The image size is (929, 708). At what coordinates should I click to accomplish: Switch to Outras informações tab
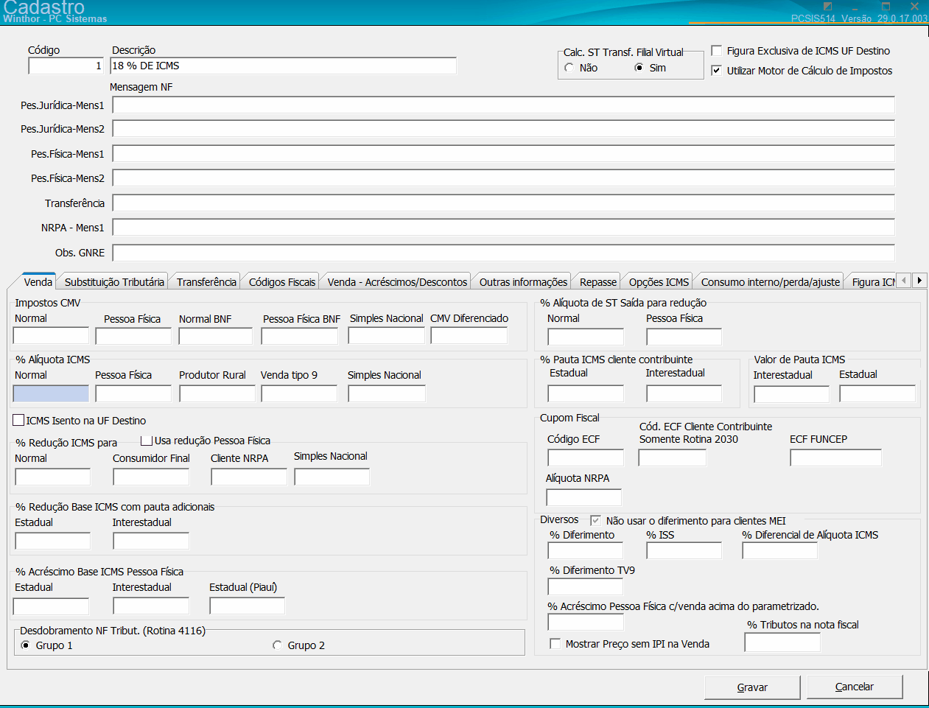pos(523,282)
